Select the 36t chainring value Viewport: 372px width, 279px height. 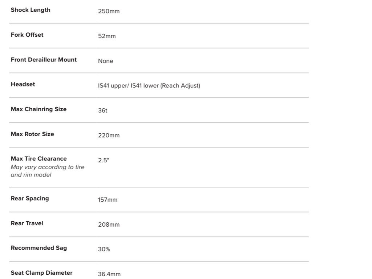tap(102, 110)
